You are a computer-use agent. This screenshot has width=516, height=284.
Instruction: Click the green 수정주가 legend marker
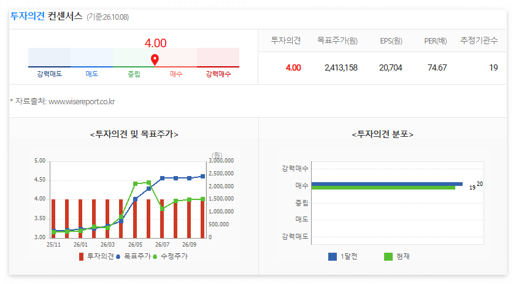(155, 256)
